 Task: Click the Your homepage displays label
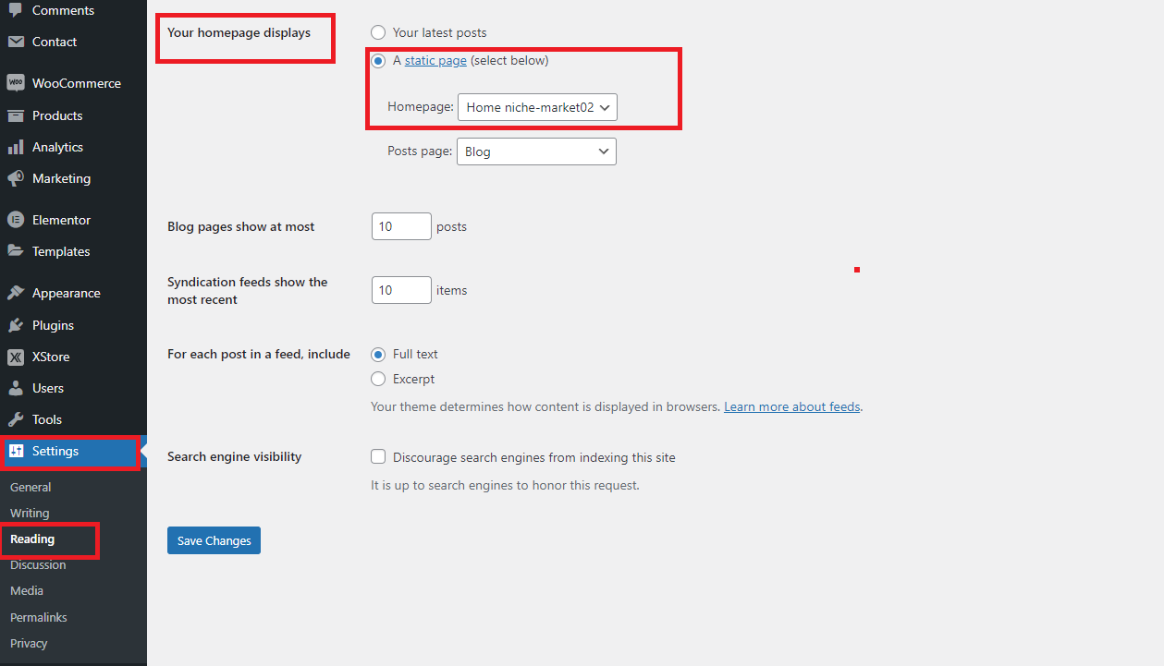point(239,32)
